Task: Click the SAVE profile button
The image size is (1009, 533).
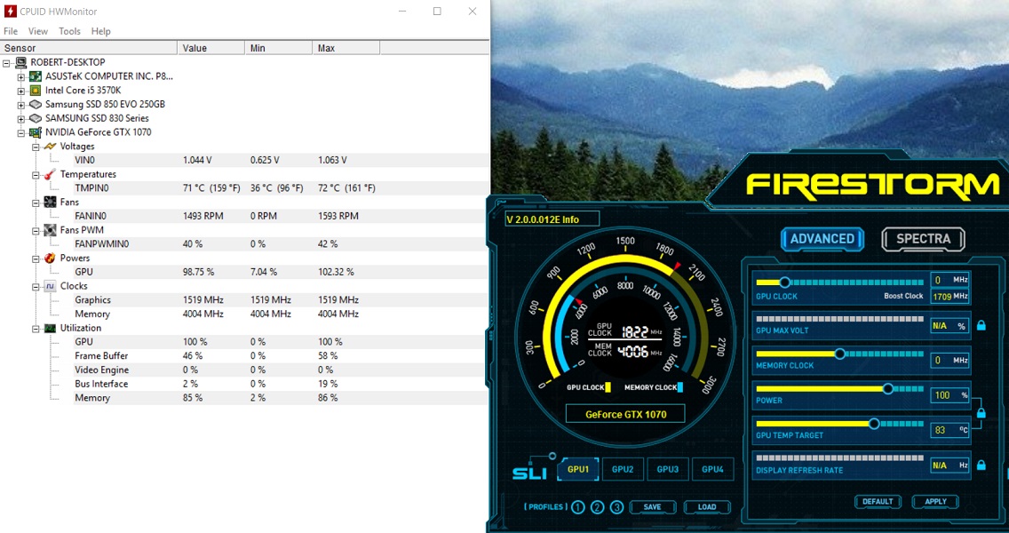Action: pyautogui.click(x=653, y=506)
